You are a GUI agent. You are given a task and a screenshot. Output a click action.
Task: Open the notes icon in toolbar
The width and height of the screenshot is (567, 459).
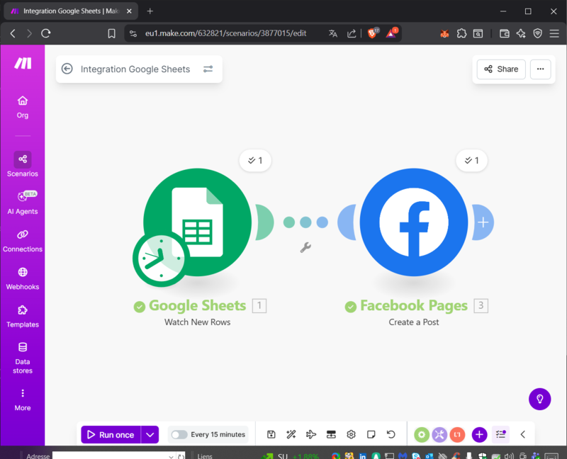[x=371, y=434]
